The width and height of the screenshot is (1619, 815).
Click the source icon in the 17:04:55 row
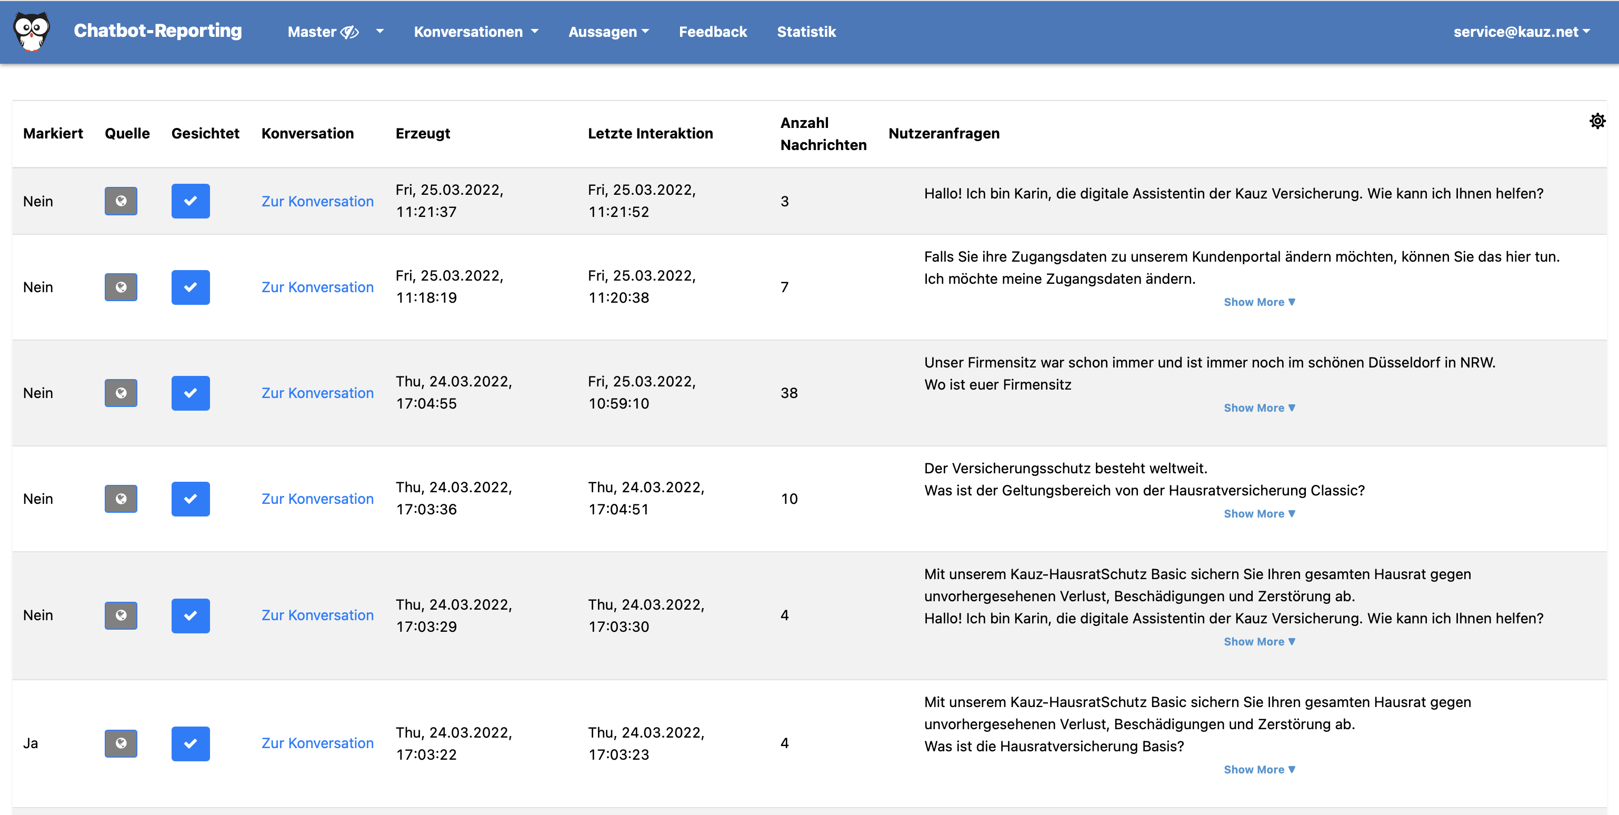point(121,393)
